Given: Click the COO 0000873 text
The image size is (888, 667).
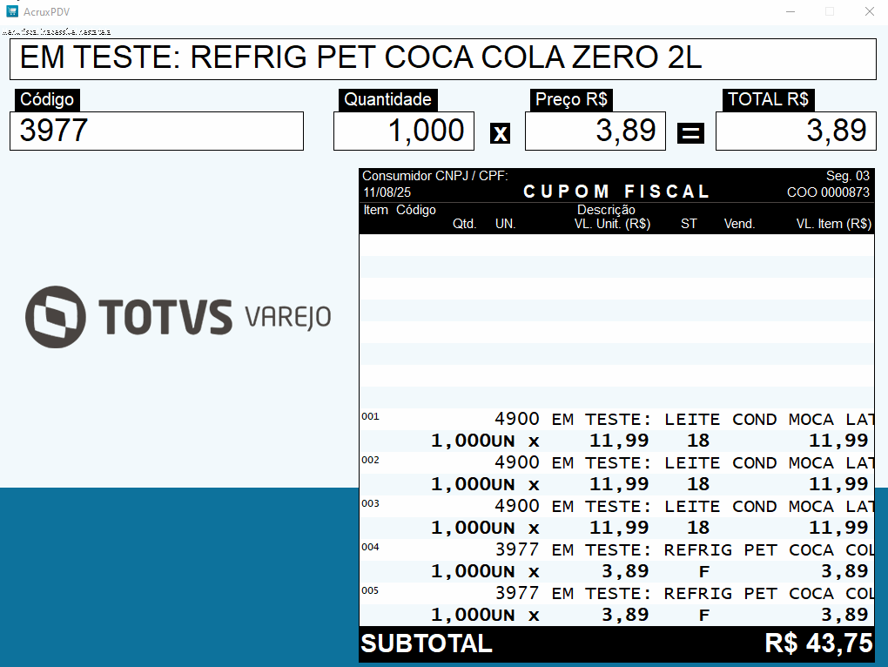Looking at the screenshot, I should point(828,192).
